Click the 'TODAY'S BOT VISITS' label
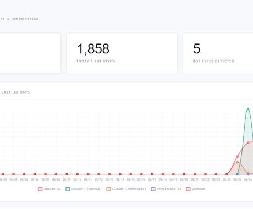The width and height of the screenshot is (253, 209). (x=96, y=61)
